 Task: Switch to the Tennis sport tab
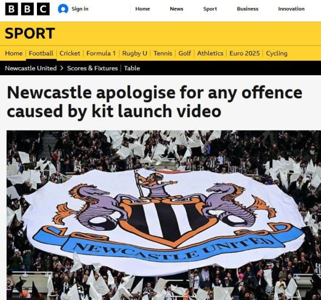[163, 53]
